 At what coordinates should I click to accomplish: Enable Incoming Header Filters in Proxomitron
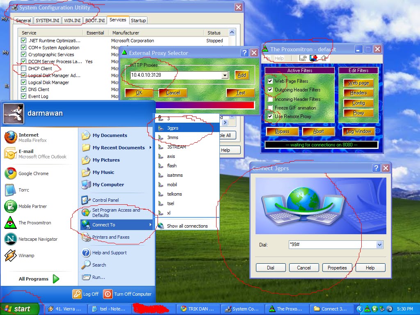(270, 98)
